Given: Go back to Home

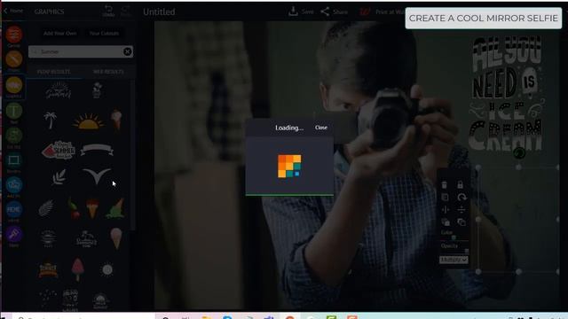Looking at the screenshot, I should pos(13,11).
